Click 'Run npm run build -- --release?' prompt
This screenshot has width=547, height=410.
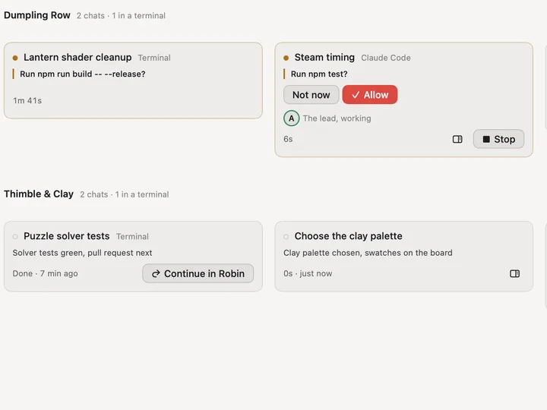[x=83, y=74]
